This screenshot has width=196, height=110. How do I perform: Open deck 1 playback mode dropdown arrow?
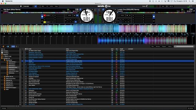92,9
